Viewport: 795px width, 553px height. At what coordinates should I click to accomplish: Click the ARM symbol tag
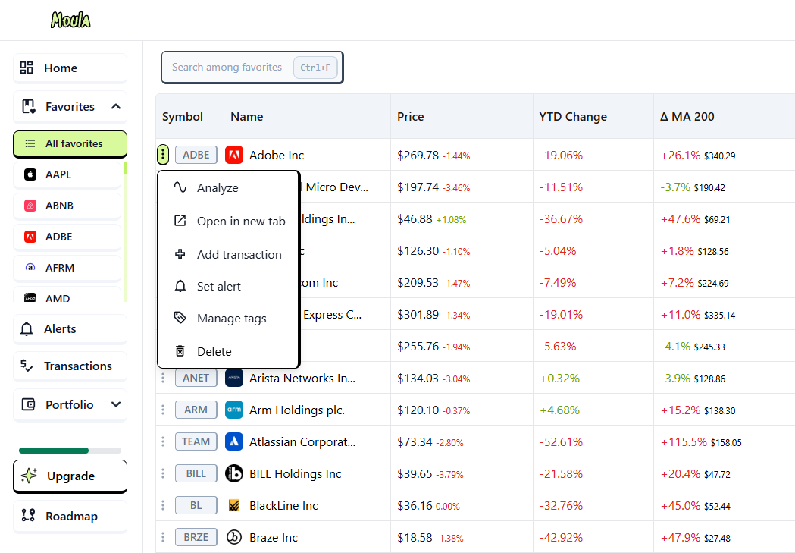click(196, 410)
